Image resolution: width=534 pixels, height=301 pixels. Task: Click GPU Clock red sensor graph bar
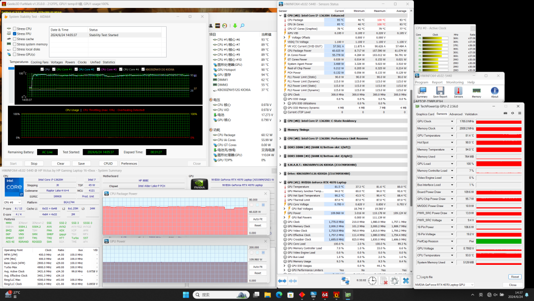[498, 121]
